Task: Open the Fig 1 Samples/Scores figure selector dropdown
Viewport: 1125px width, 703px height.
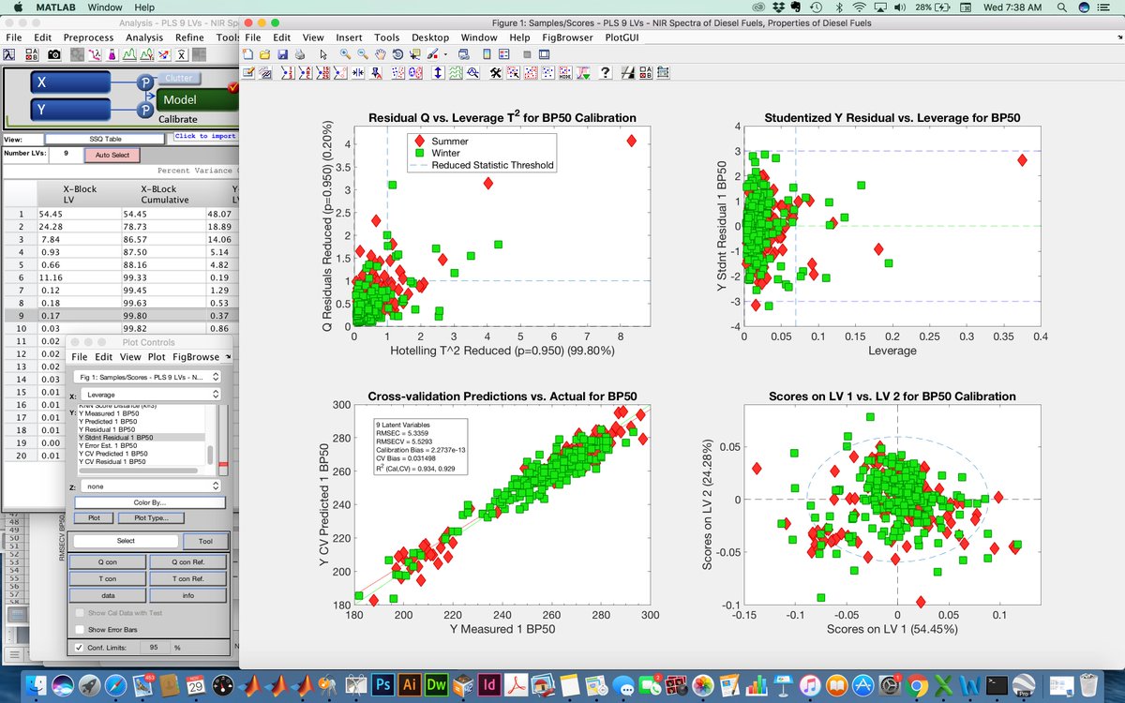Action: click(147, 376)
